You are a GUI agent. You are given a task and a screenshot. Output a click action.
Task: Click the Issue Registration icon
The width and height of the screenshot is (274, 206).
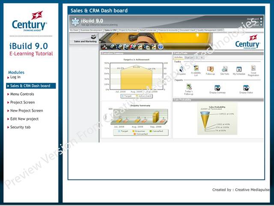click(253, 68)
